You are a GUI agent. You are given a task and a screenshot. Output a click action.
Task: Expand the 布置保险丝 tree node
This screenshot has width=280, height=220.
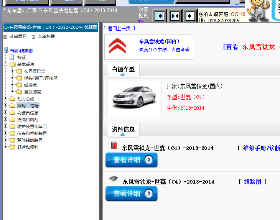[x=12, y=71]
